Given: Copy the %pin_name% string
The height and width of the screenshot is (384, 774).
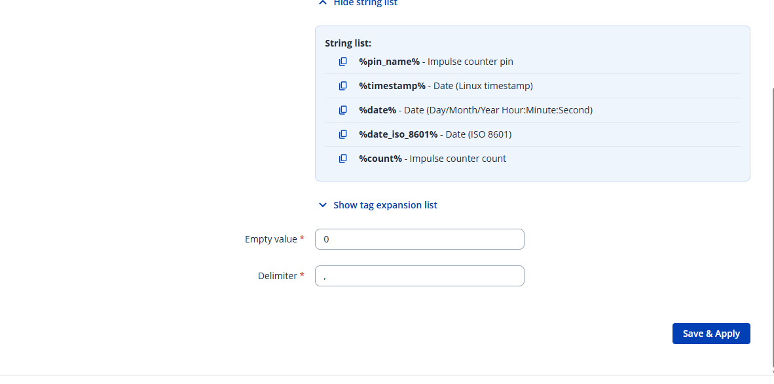Looking at the screenshot, I should (342, 62).
